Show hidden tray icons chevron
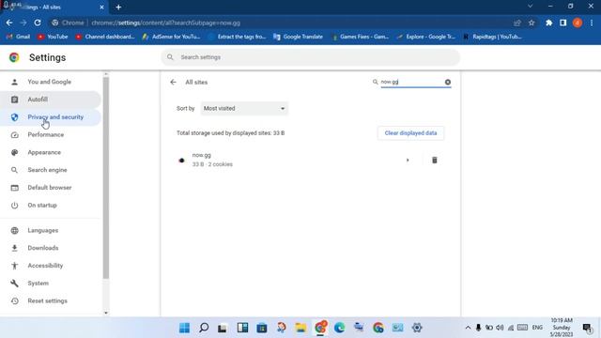601x338 pixels. point(468,328)
